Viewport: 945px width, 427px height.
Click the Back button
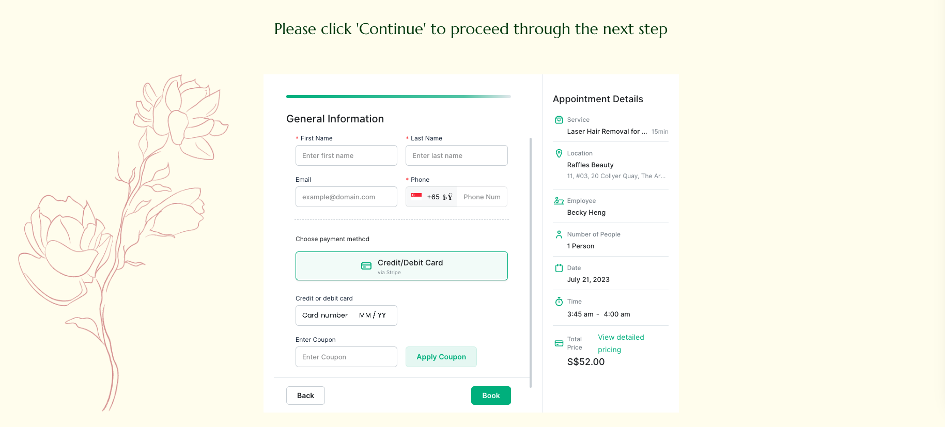pyautogui.click(x=305, y=395)
